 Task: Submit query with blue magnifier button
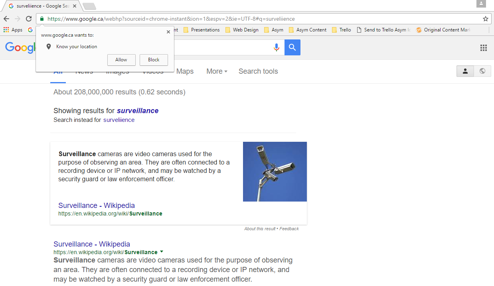point(292,47)
